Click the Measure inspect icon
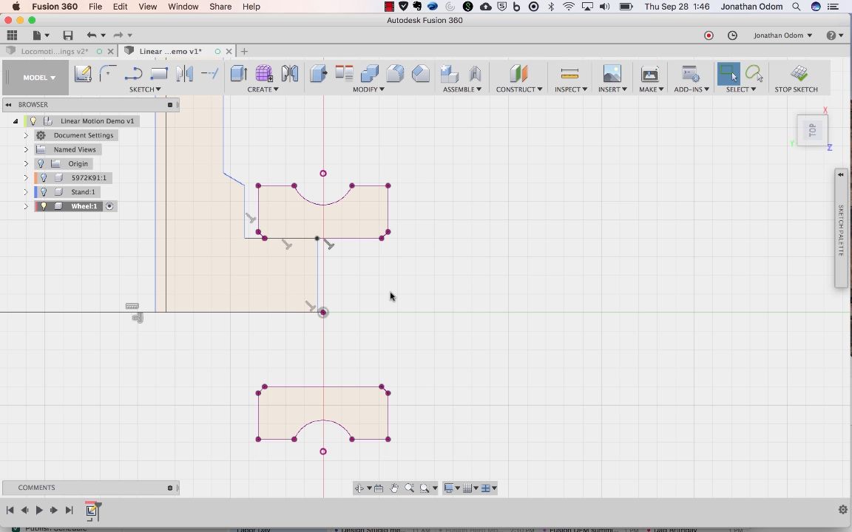This screenshot has width=852, height=532. tap(569, 73)
